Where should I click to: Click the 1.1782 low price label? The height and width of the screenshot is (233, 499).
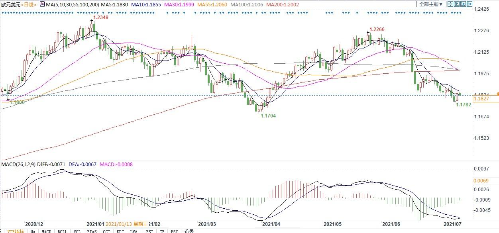click(x=464, y=105)
